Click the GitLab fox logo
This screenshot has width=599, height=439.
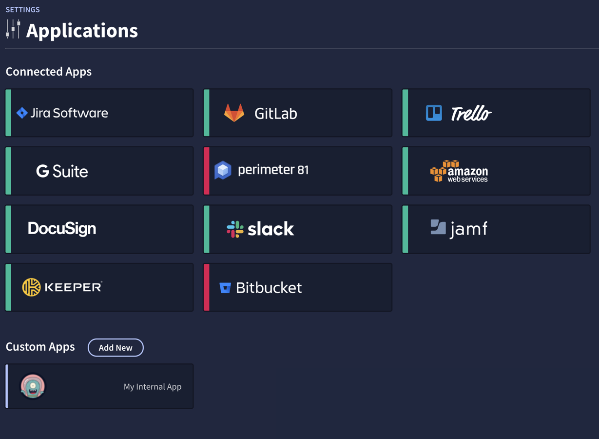(x=234, y=113)
